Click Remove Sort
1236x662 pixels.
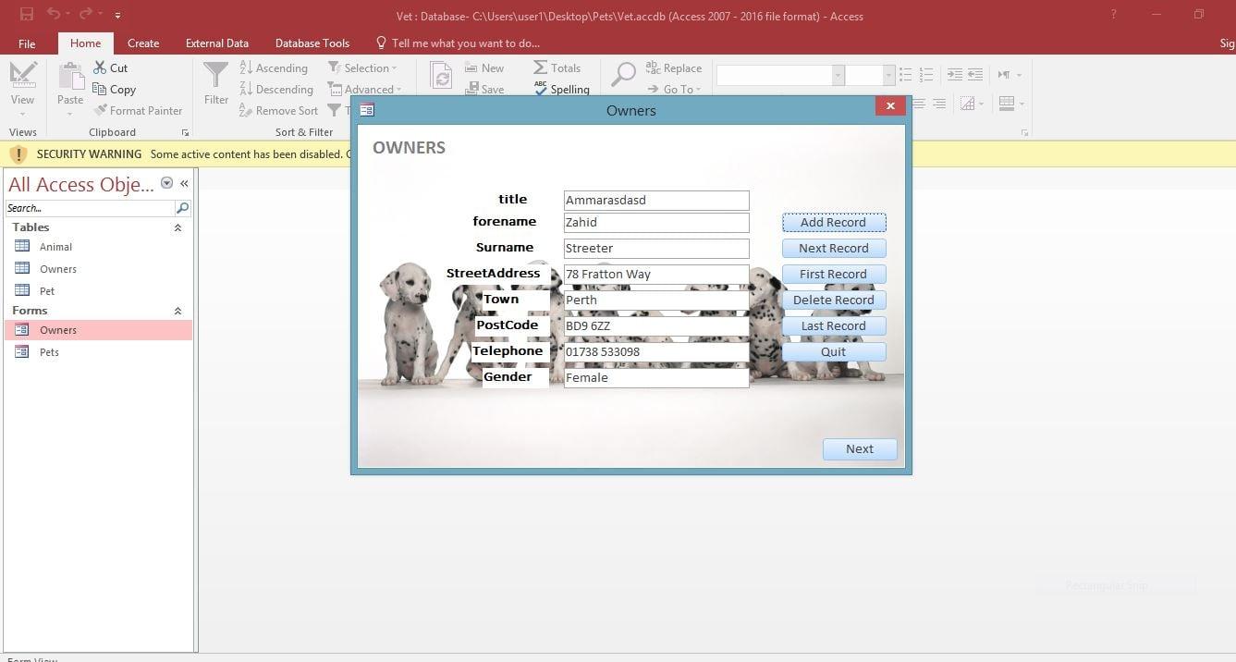[279, 110]
